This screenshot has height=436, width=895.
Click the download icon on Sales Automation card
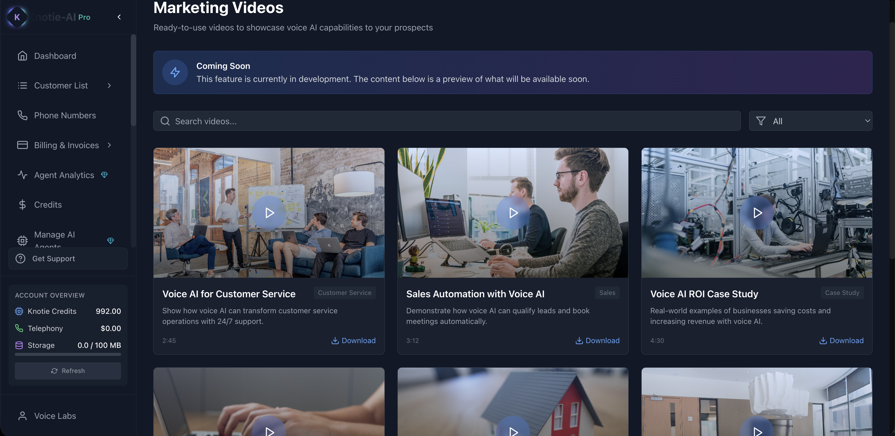point(579,340)
